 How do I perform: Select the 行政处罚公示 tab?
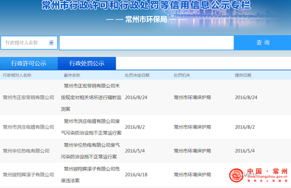(x=87, y=64)
